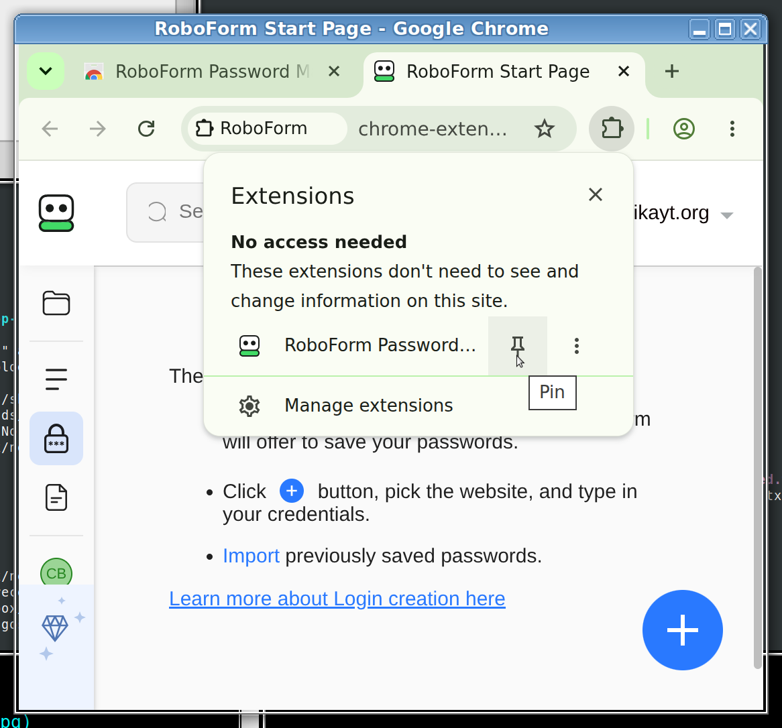Click the premium diamond icon
The width and height of the screenshot is (782, 728).
[x=55, y=627]
